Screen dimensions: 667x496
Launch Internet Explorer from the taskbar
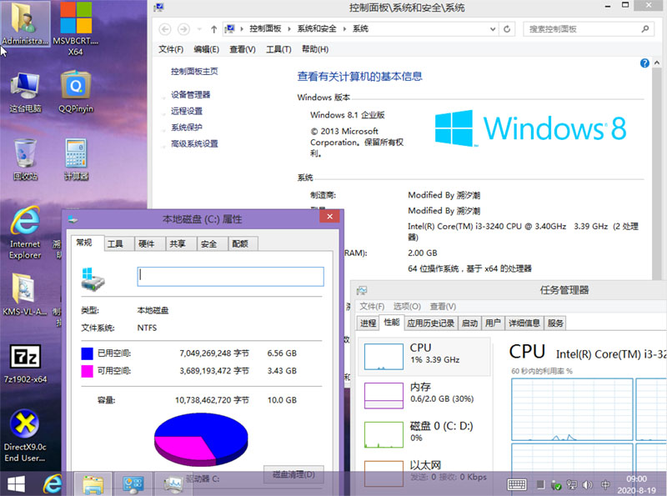(x=53, y=483)
